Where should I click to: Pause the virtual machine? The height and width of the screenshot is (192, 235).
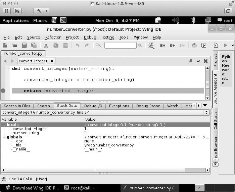pos(7,11)
